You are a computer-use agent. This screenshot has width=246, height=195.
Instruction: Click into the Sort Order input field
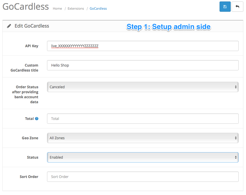[143, 177]
